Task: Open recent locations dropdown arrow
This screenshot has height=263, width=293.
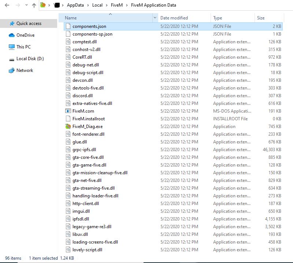Action: [26, 5]
